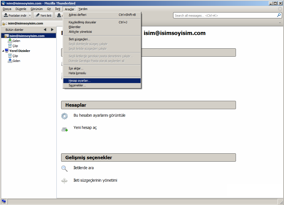Click the gear icon for account settings
Screen dimensions: 284x205
click(64, 116)
